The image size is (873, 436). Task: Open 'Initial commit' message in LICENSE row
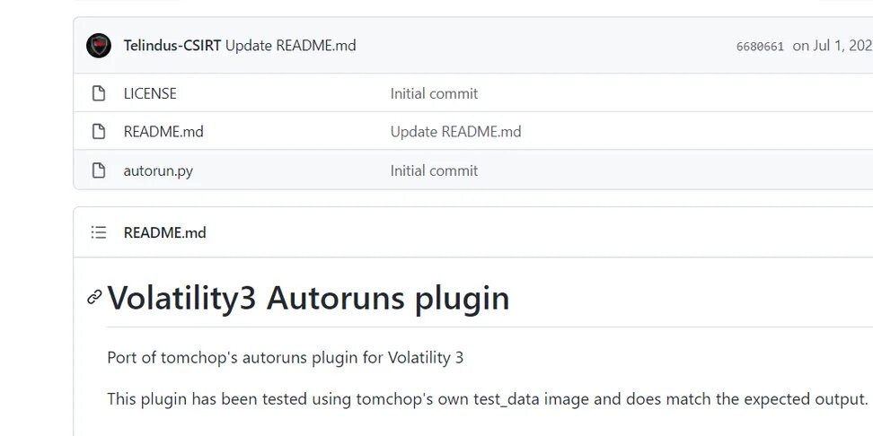pyautogui.click(x=434, y=93)
